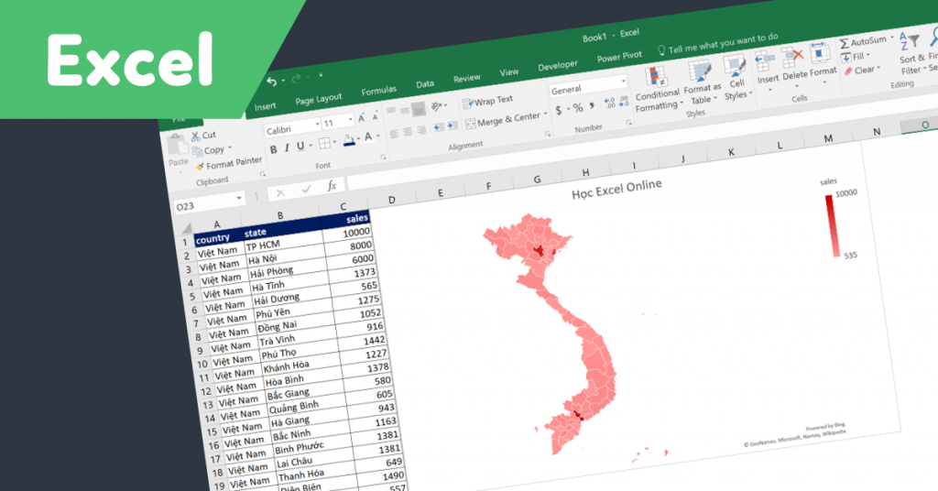Open Cell Styles gallery
This screenshot has width=938, height=491.
[736, 77]
